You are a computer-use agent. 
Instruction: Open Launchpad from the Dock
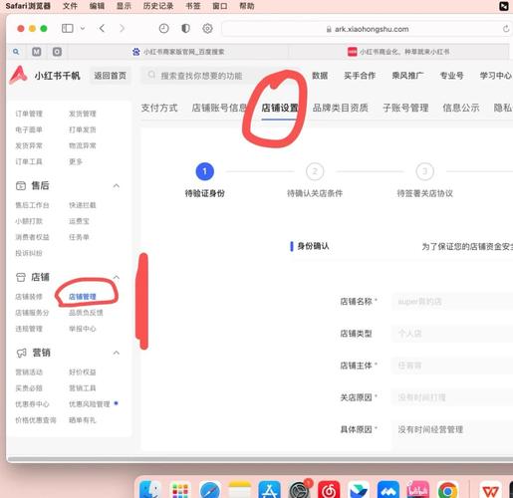pyautogui.click(x=180, y=490)
